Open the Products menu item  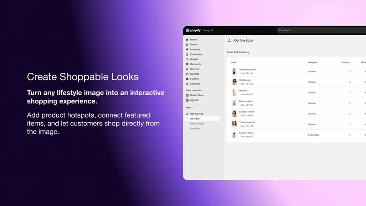click(195, 49)
